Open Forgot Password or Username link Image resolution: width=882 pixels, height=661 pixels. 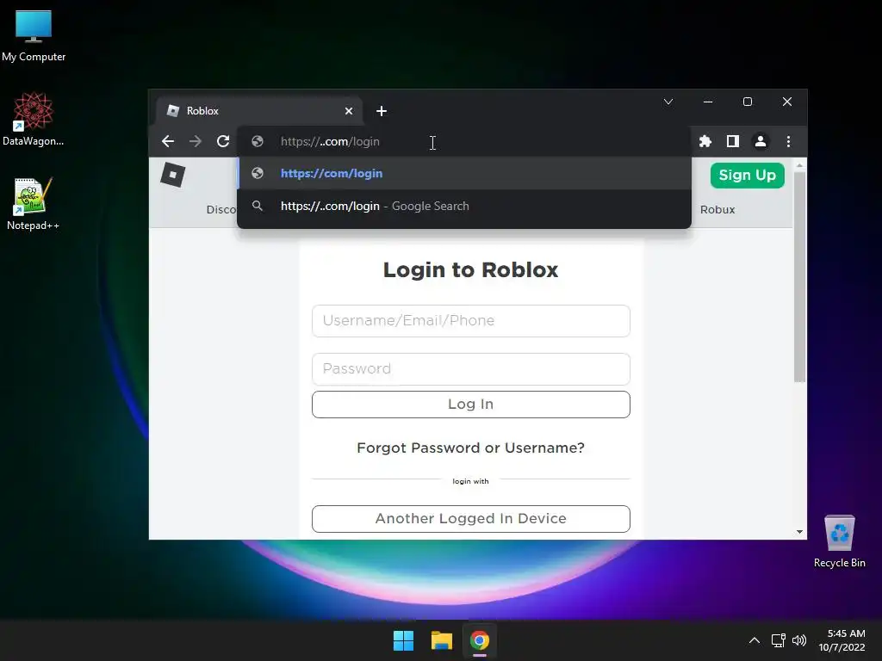471,448
